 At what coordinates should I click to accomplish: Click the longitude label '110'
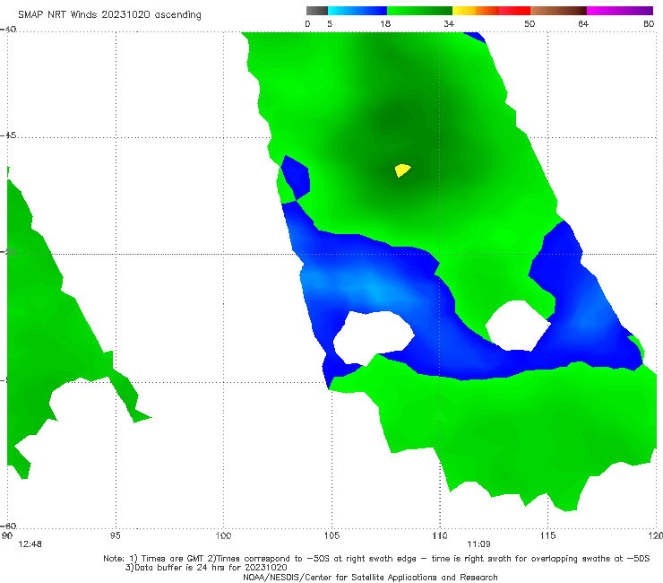pos(440,535)
